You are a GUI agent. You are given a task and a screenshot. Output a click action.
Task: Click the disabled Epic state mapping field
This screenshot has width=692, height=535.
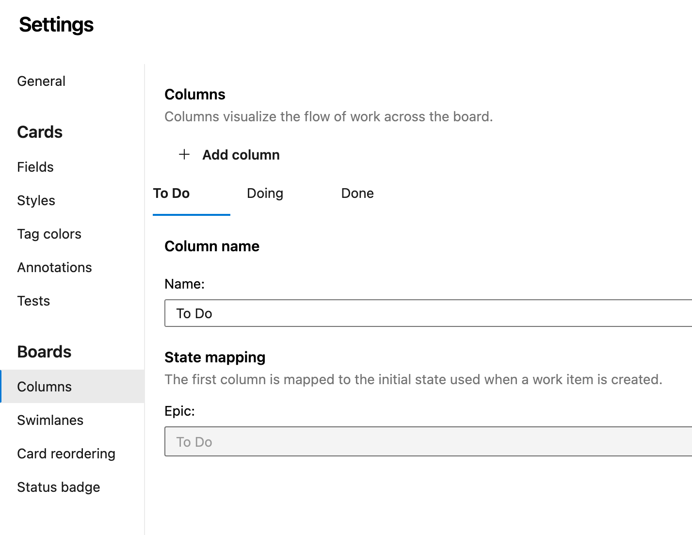pos(428,441)
